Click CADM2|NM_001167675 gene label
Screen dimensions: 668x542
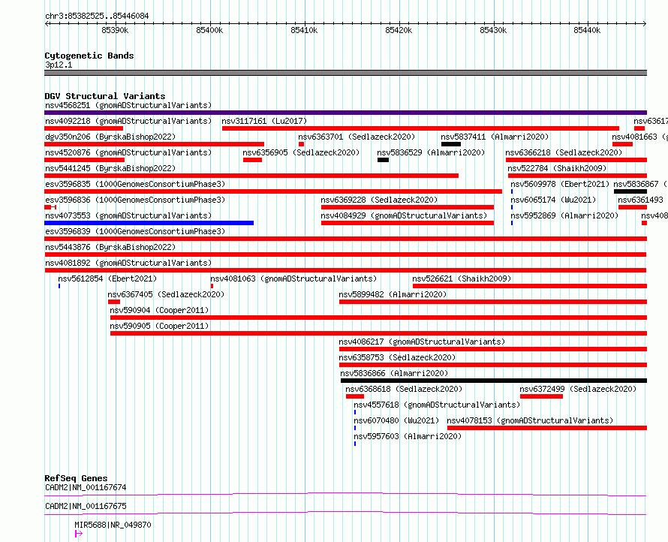click(86, 506)
